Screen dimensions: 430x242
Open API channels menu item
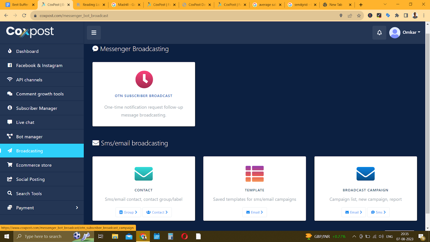pyautogui.click(x=42, y=80)
